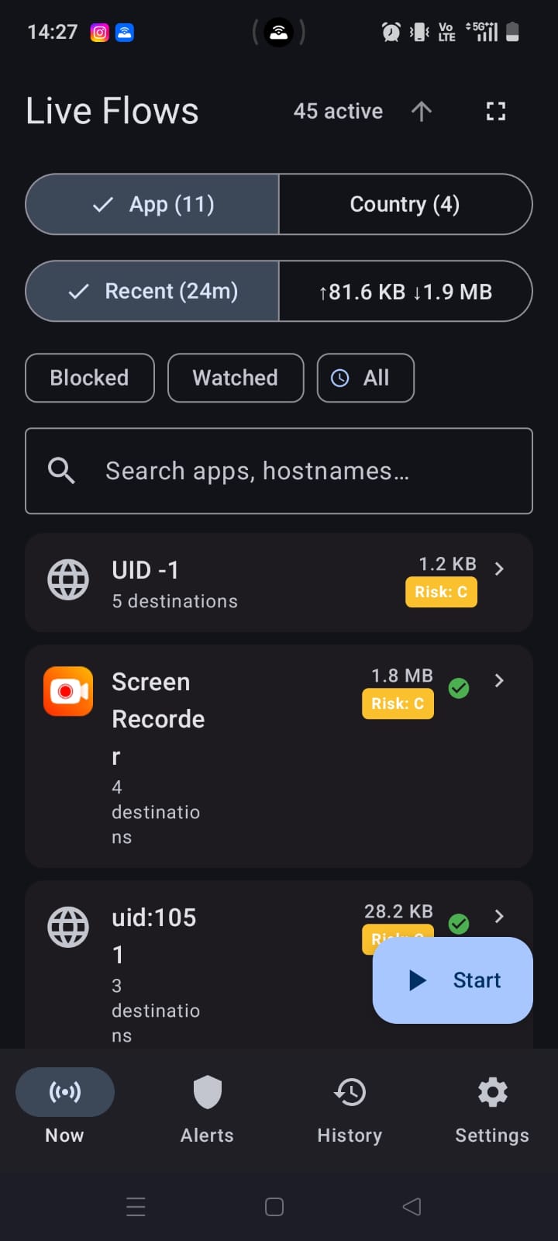Filter by Blocked flows
This screenshot has width=558, height=1241.
[90, 378]
